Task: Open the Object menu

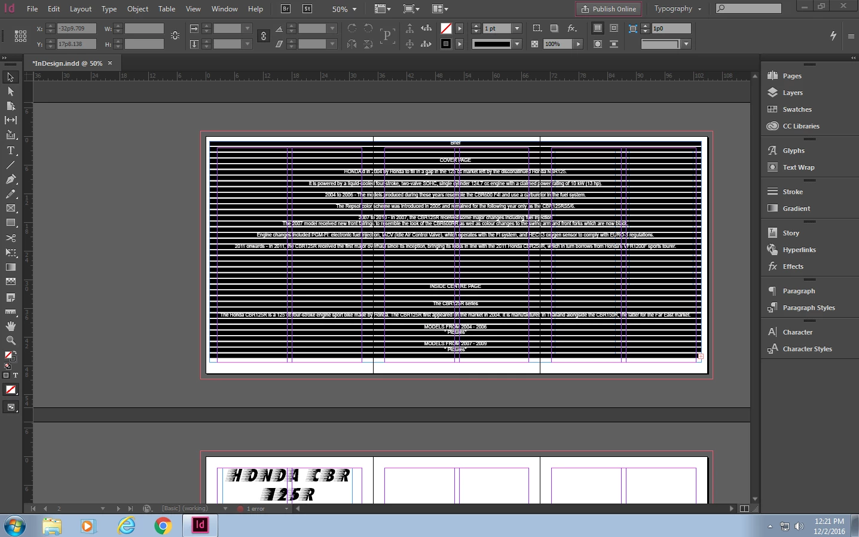Action: click(137, 9)
